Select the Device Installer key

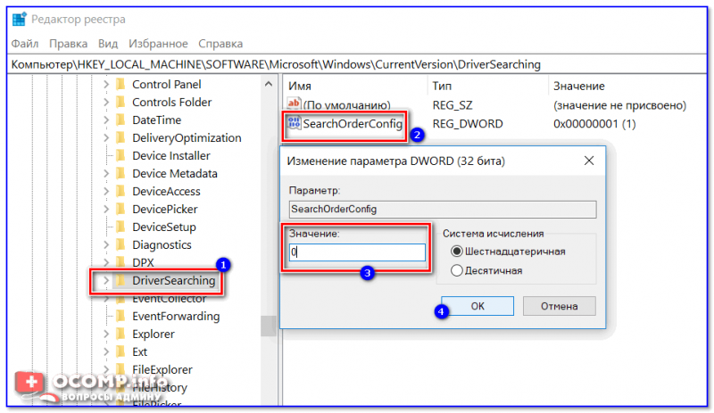coord(171,156)
